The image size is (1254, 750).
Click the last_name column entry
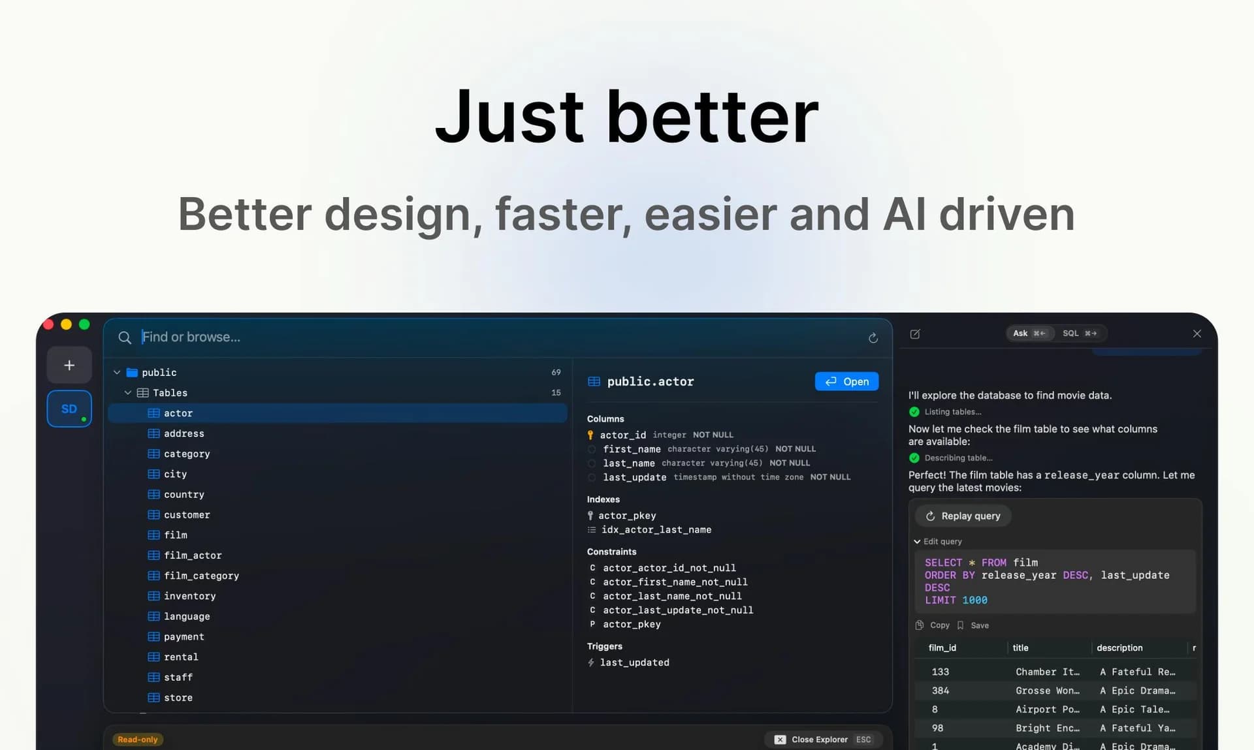click(699, 463)
